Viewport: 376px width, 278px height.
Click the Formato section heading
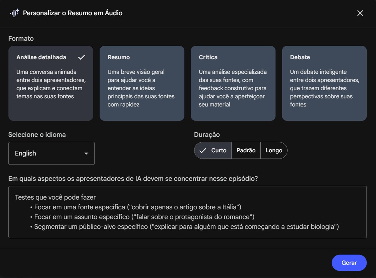point(21,38)
